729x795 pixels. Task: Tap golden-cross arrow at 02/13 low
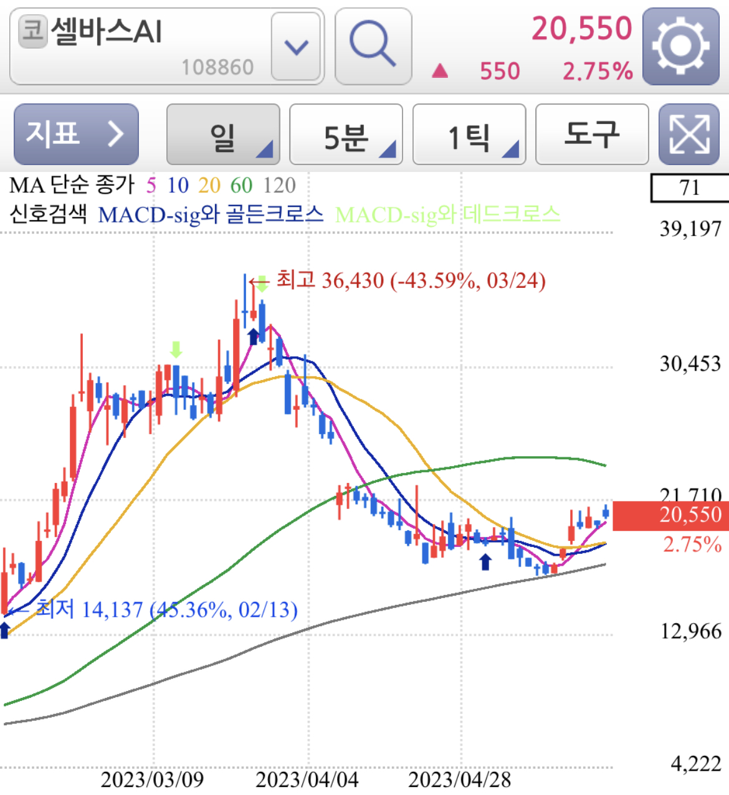pyautogui.click(x=5, y=630)
